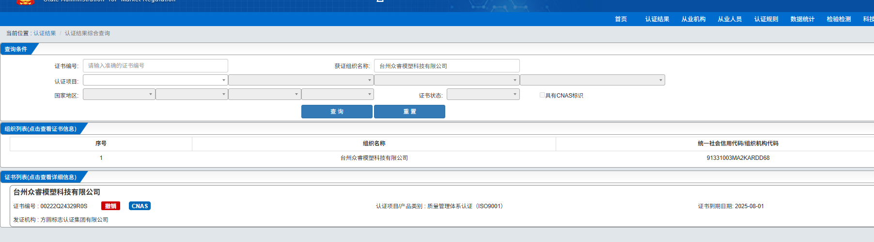874x242 pixels.
Task: Click the 查询 search button
Action: pyautogui.click(x=337, y=112)
